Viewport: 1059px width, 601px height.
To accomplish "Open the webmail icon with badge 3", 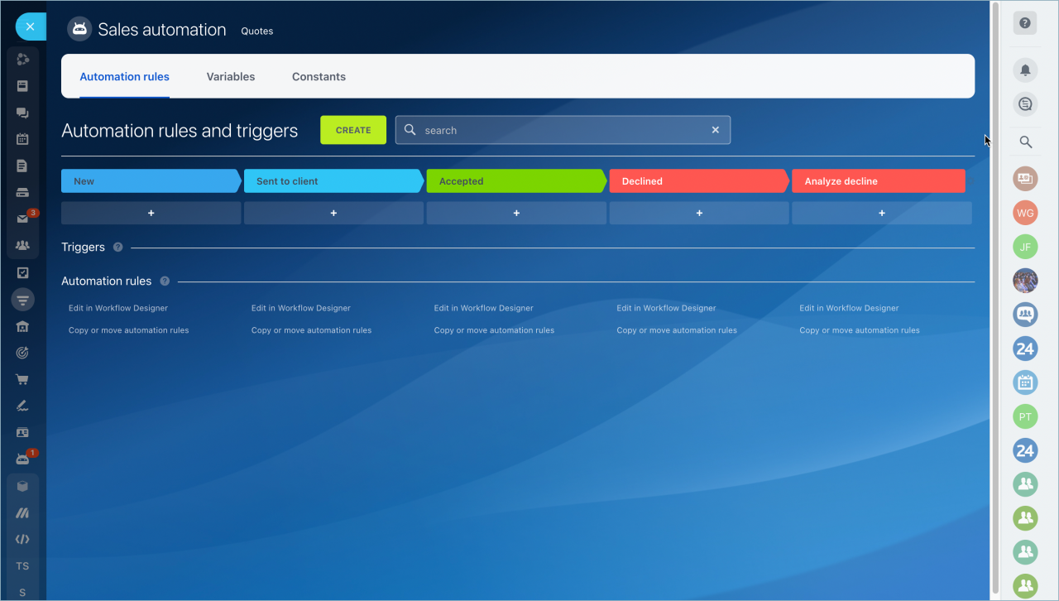I will point(23,219).
